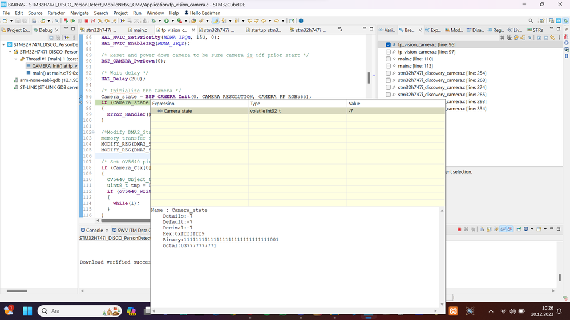Select the SWV ITM Data Console tab
Image resolution: width=570 pixels, height=320 pixels.
130,230
